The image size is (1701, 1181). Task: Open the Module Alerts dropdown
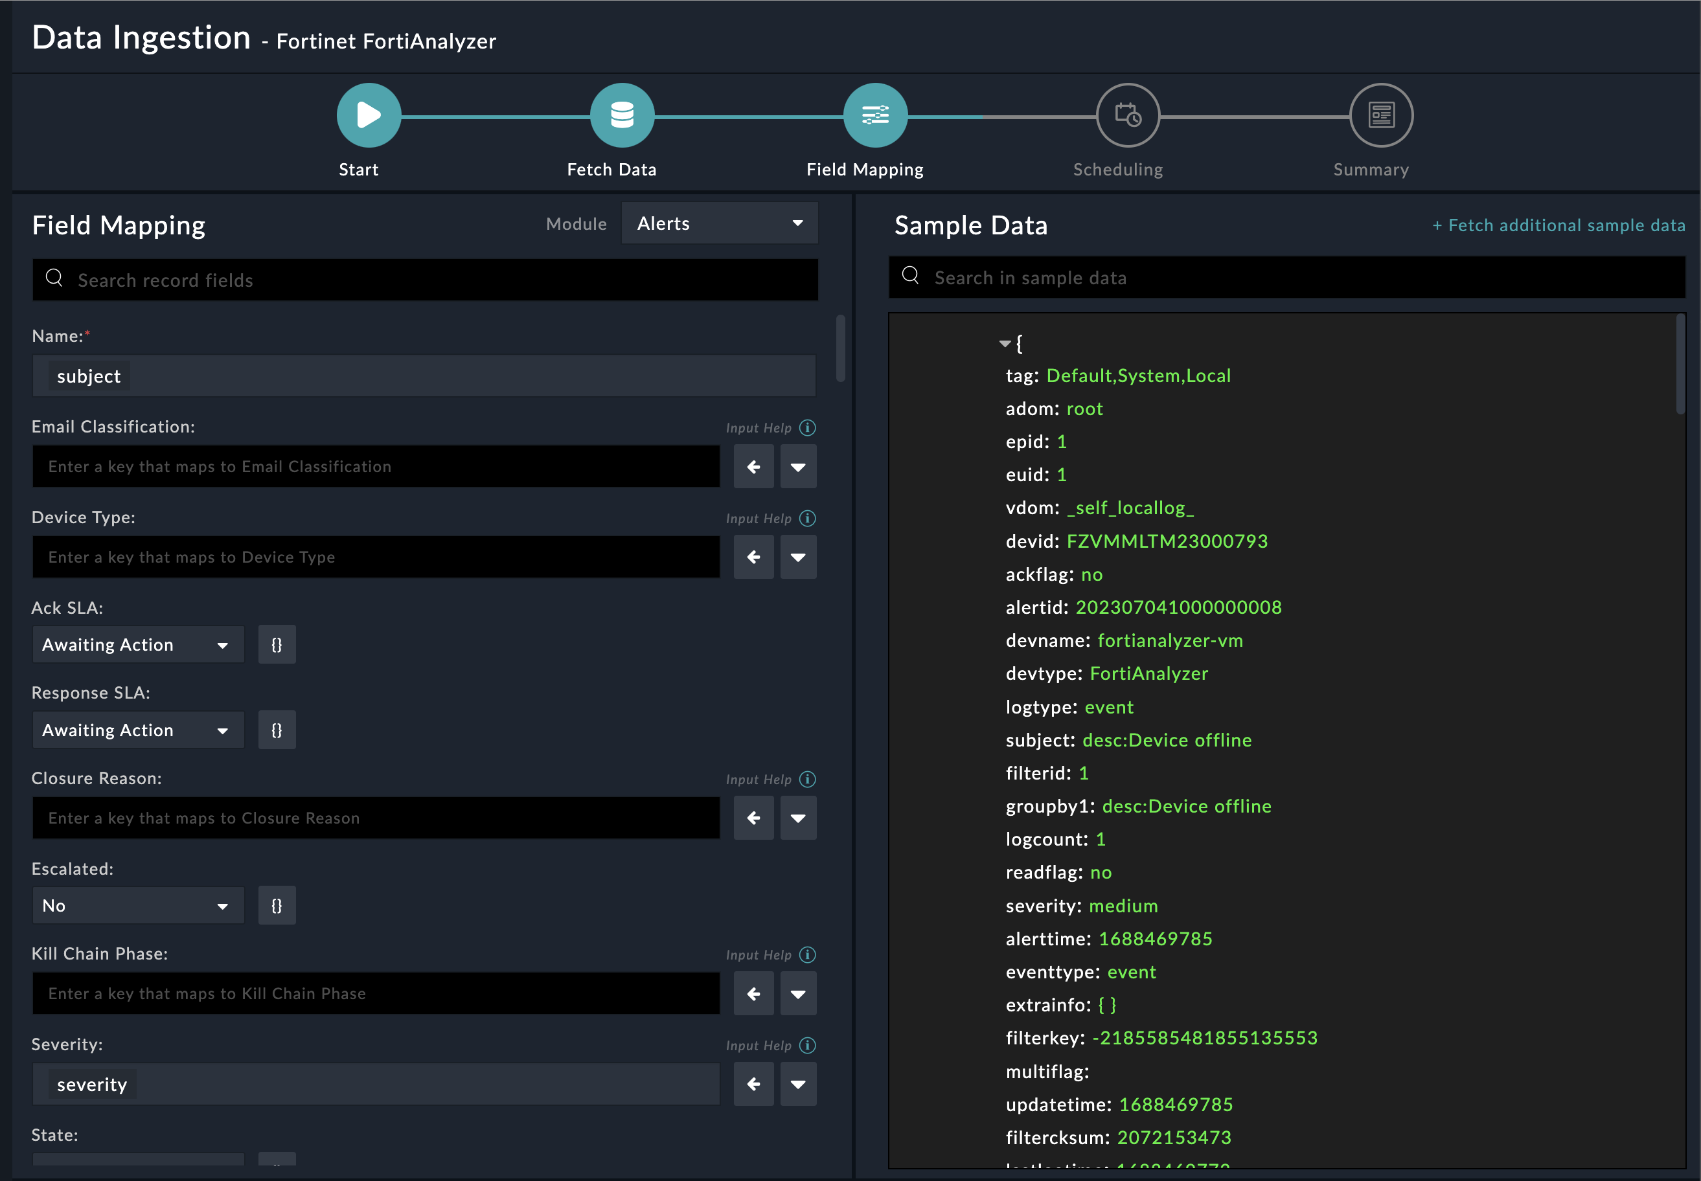720,223
